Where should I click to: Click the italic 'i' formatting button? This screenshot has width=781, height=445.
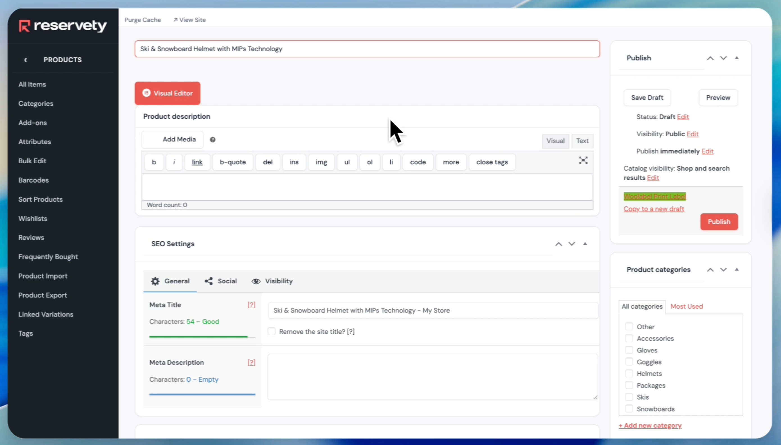click(x=174, y=162)
